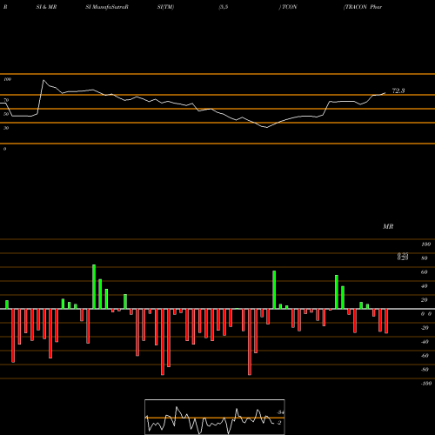Viewport: 435px width, 435px height.
Task: Click the 34 label in mini chart
Action: [281, 412]
